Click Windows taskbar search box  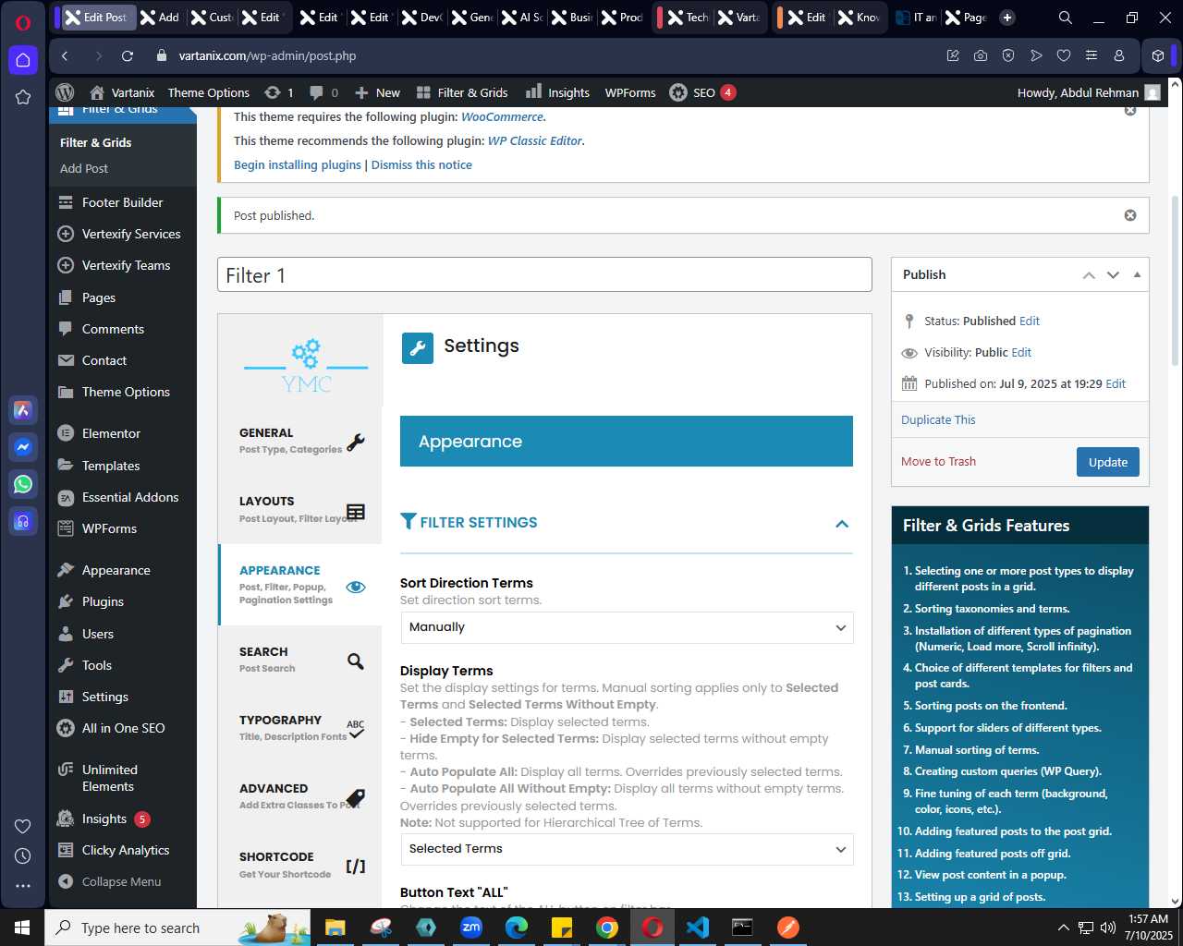pos(177,928)
